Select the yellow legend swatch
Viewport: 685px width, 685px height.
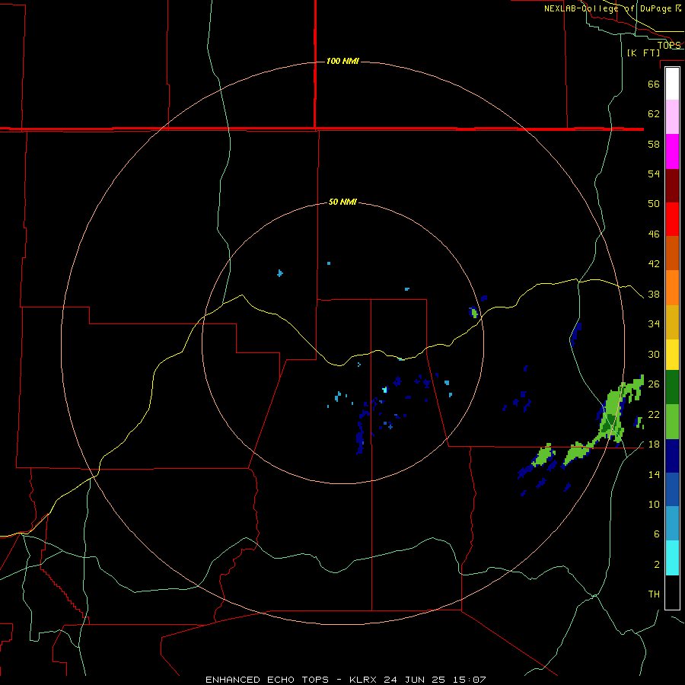(672, 355)
